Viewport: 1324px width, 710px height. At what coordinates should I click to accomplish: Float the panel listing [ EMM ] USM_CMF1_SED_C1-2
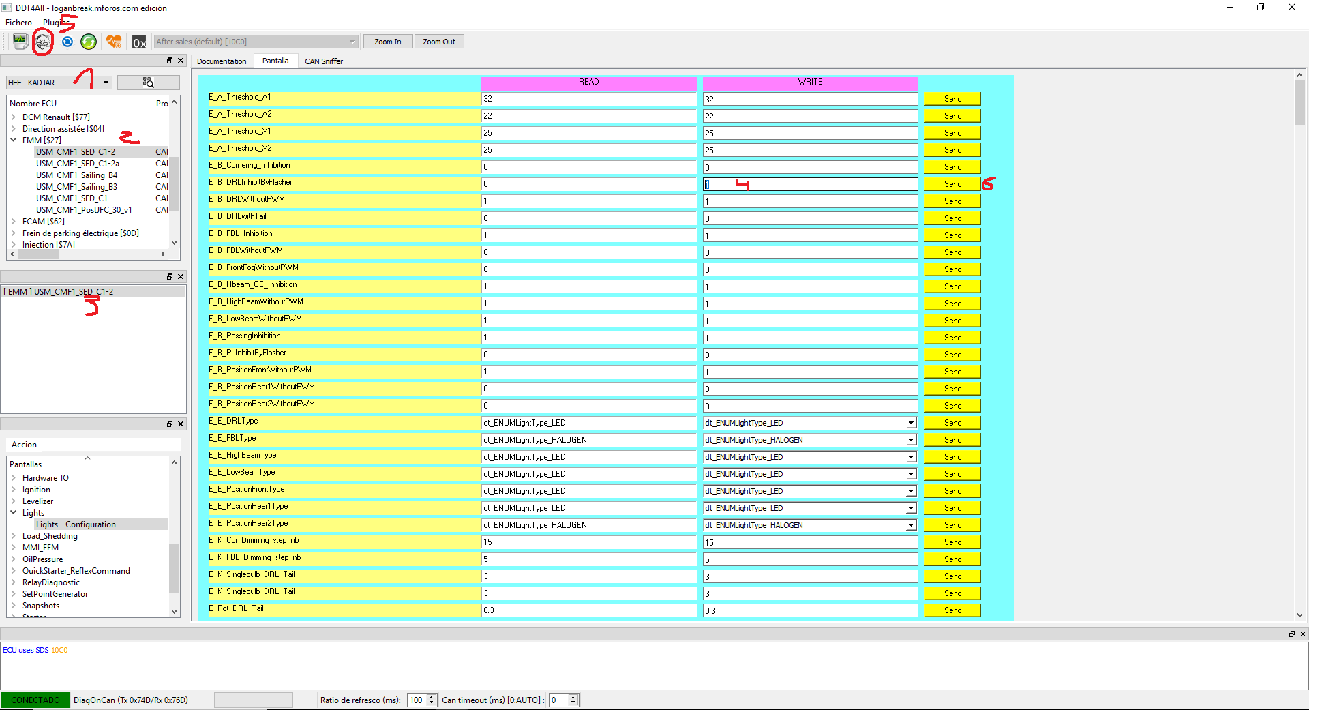click(x=170, y=276)
